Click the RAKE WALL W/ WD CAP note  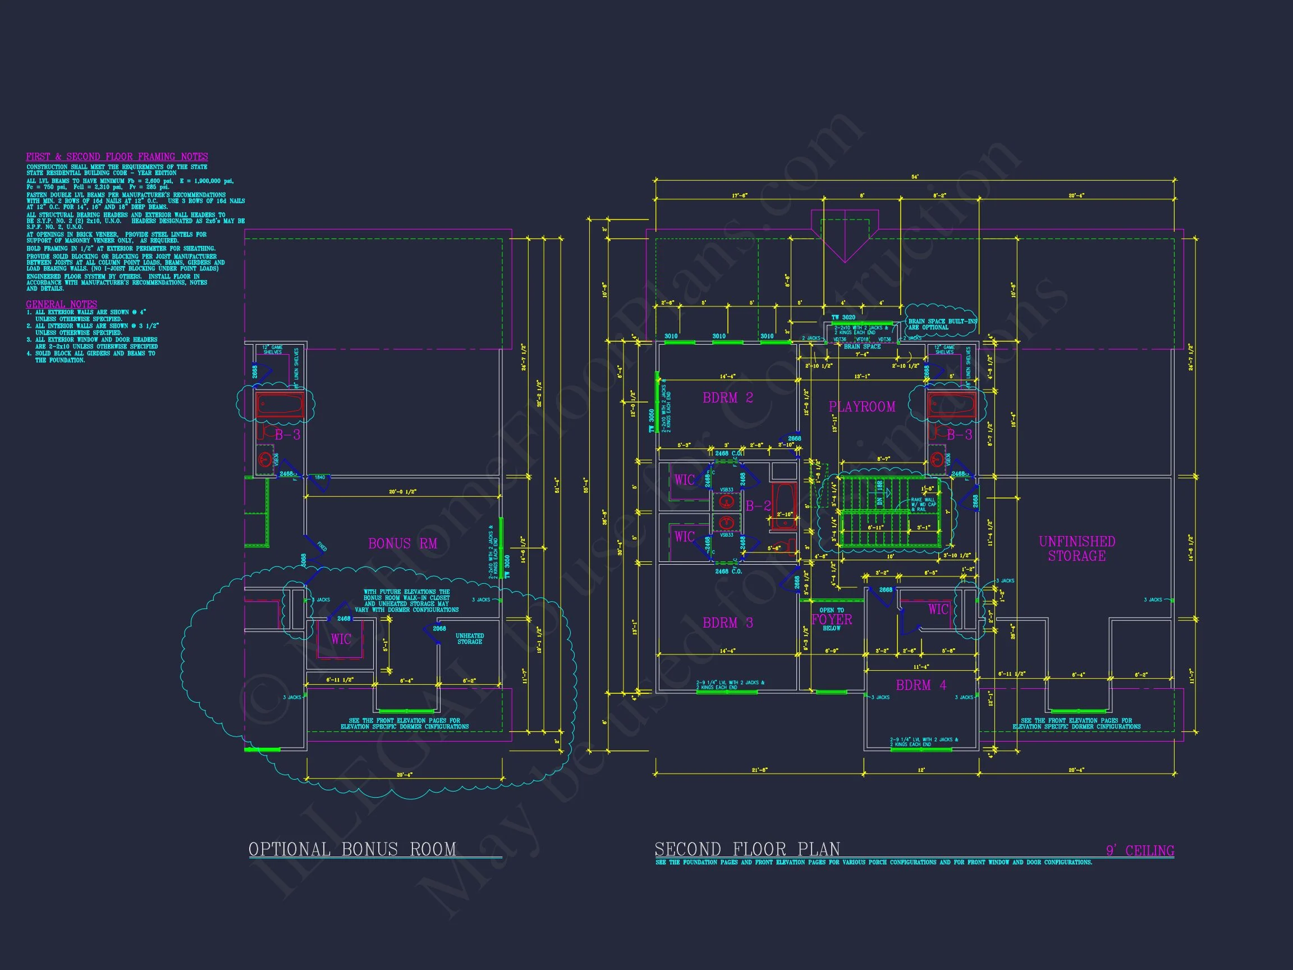pyautogui.click(x=923, y=504)
